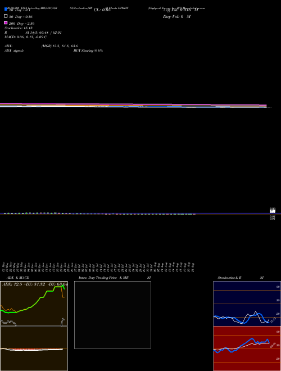This screenshot has height=371, width=281.
Task: Select the '200 Day = 2.86' legend text
Action: coord(21,24)
